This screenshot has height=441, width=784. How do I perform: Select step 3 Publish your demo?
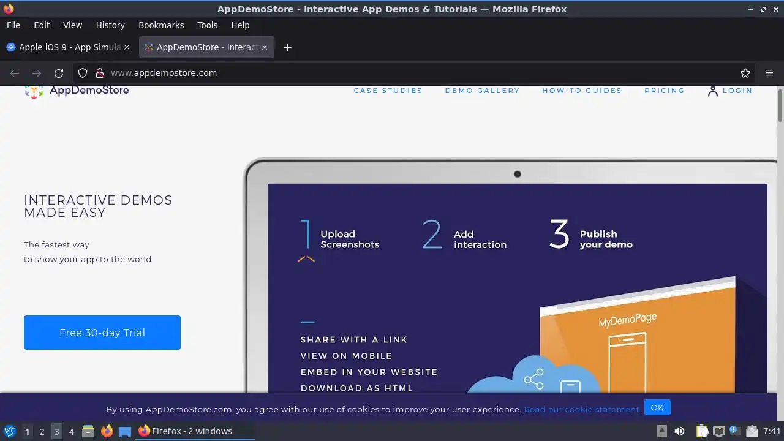pyautogui.click(x=591, y=236)
